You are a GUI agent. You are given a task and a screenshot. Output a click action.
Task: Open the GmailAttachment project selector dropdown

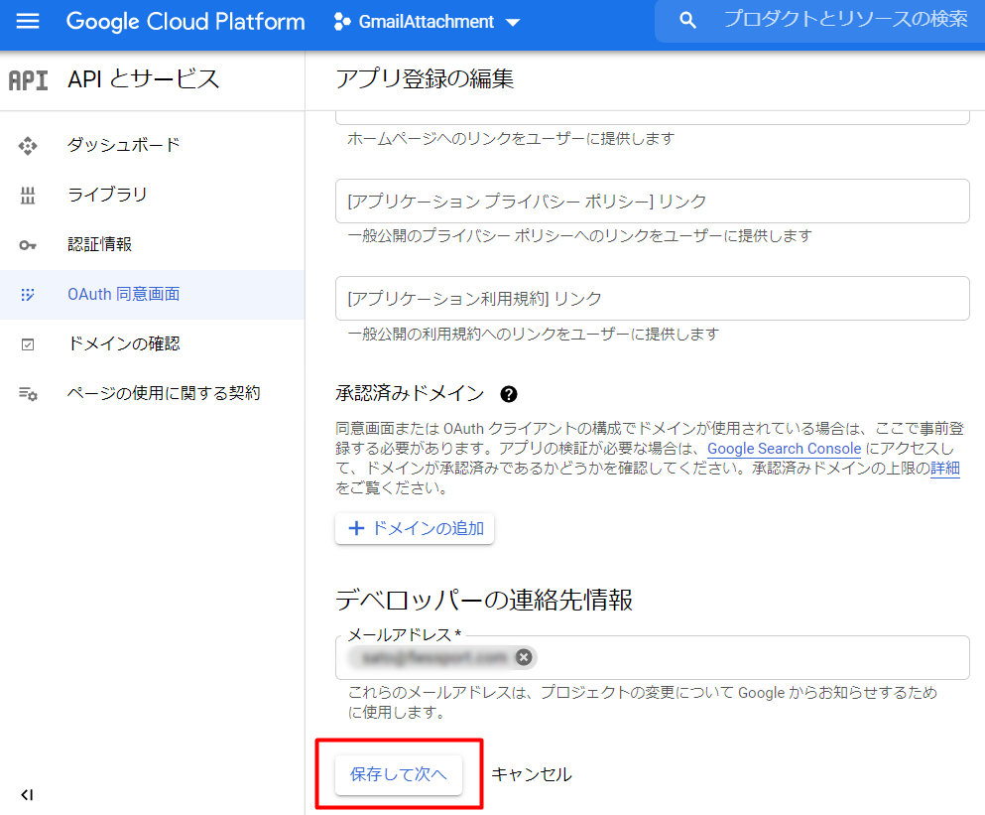pos(428,22)
